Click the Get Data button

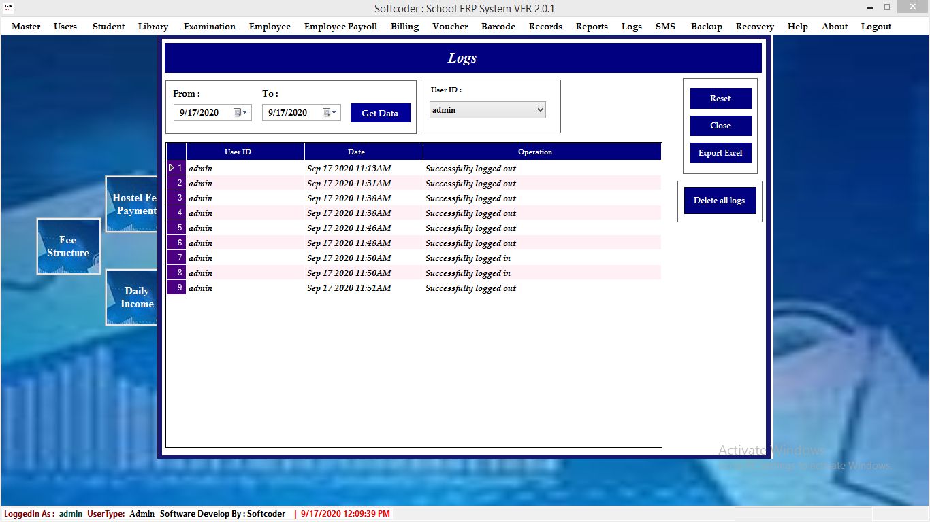click(x=380, y=113)
